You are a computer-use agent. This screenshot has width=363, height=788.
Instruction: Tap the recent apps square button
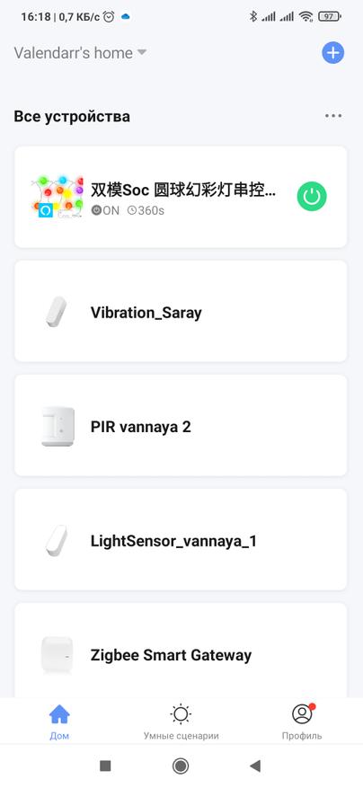tap(105, 766)
